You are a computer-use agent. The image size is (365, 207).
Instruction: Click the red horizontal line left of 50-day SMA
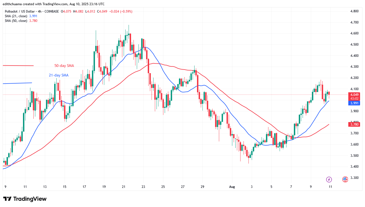click(x=18, y=66)
